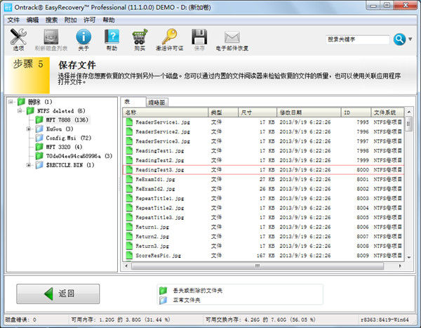Screen dimensions: 421x328
Task: Open the dropdown arrow beside search button
Action: point(410,39)
